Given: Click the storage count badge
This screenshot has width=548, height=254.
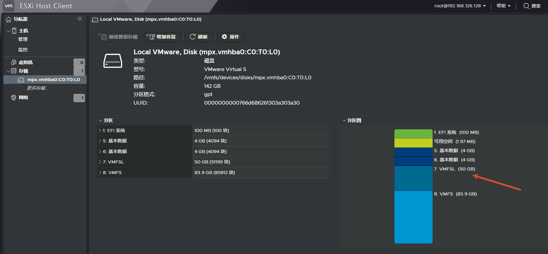Looking at the screenshot, I should pyautogui.click(x=79, y=71).
